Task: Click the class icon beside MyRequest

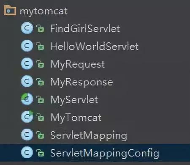Action: (x=27, y=63)
